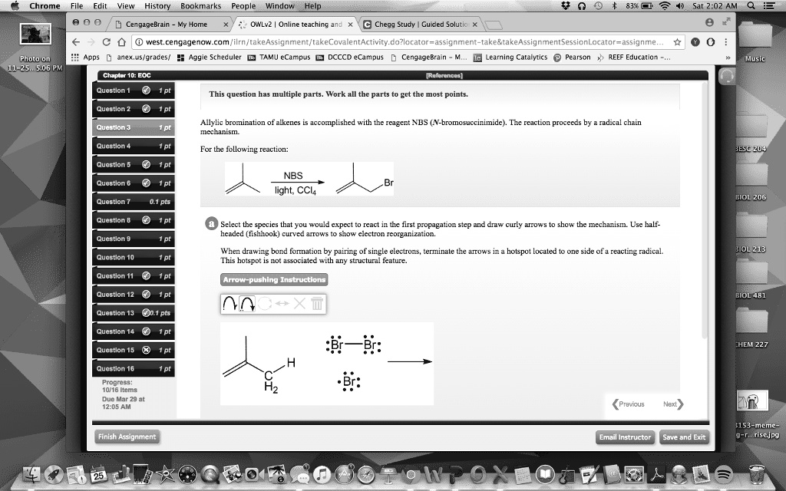Image resolution: width=786 pixels, height=491 pixels.
Task: Choose the resonance double-headed arrow tool
Action: (281, 305)
